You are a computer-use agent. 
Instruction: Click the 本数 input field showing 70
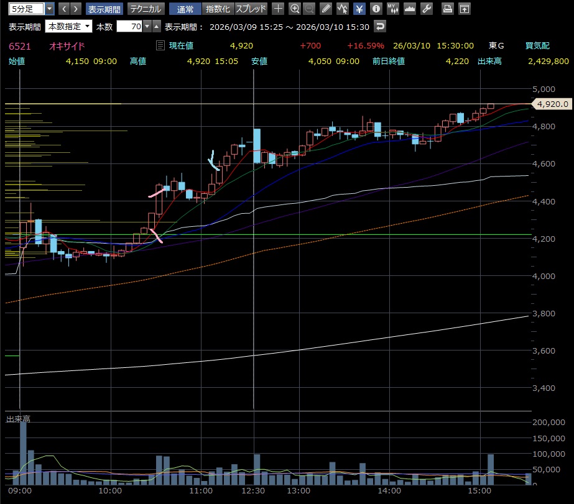click(129, 26)
